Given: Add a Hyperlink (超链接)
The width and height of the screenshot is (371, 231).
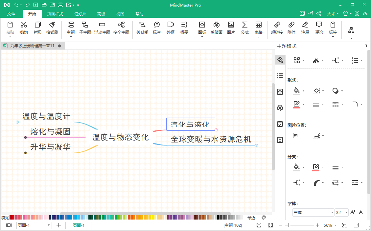Looking at the screenshot, I should click(x=277, y=28).
